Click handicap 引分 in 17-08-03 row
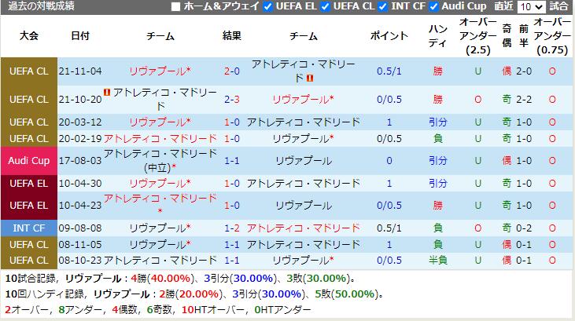The image size is (575, 321). click(438, 160)
